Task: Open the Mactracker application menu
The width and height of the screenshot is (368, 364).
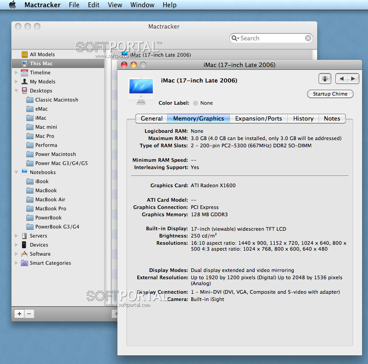Action: [43, 5]
